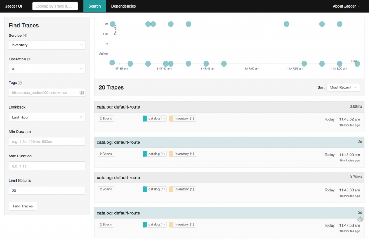Open the Lookback dropdown showing Last Hour
Screen dimensions: 369x242
tap(47, 117)
